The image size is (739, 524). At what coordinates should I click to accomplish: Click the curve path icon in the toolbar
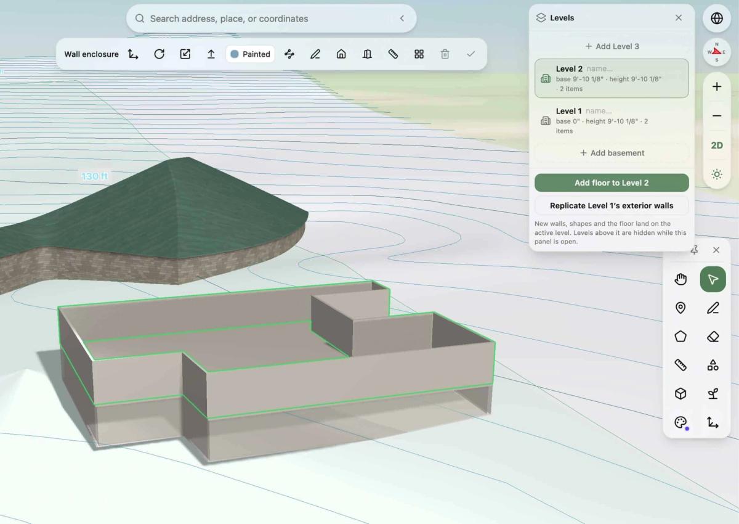289,54
